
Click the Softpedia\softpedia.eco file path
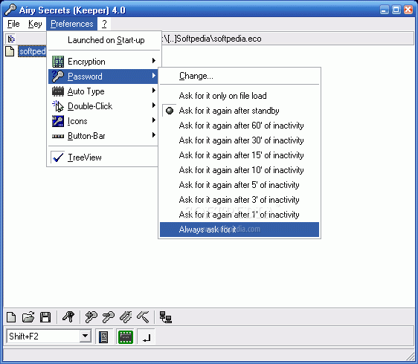(x=213, y=39)
